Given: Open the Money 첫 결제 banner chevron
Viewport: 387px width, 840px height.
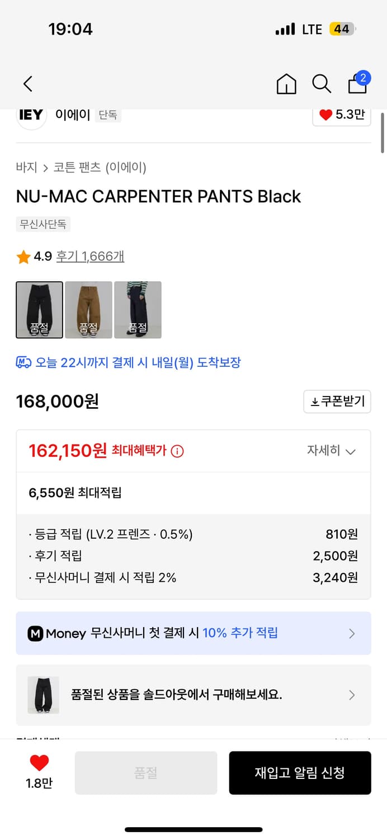Looking at the screenshot, I should click(x=352, y=633).
